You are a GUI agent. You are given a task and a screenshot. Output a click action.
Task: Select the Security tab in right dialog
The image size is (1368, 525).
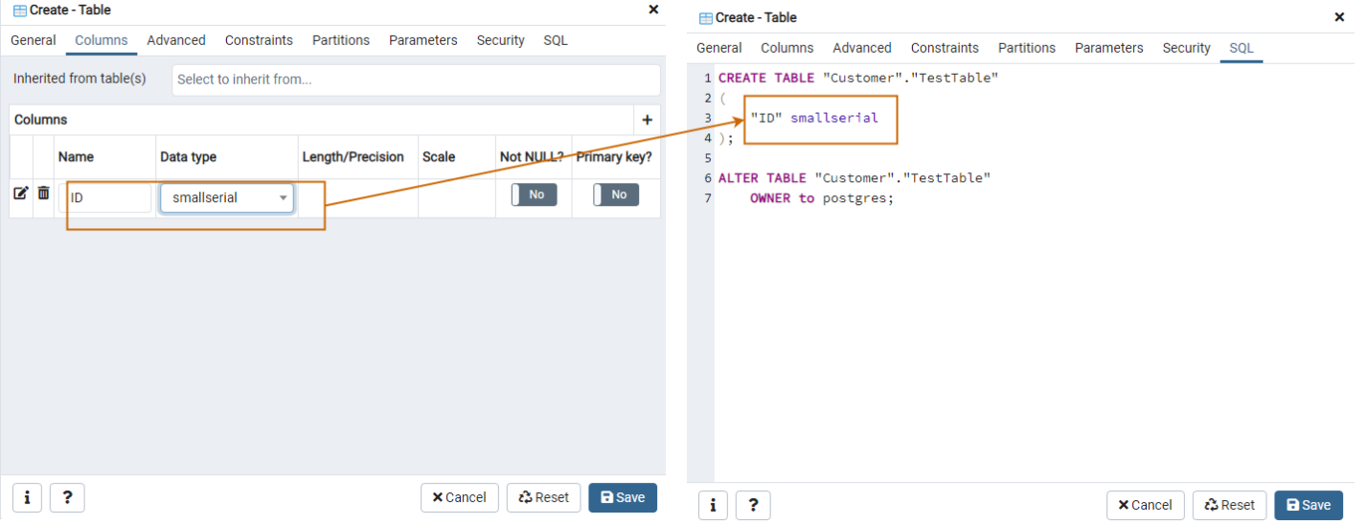click(1186, 48)
